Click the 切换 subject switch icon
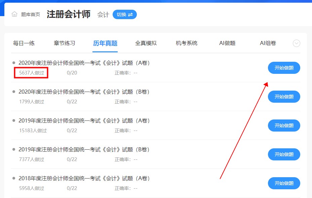312x198 pixels. click(x=124, y=14)
